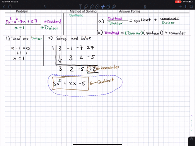Tap the handwritten 'Remainder' label
Image resolution: width=195 pixels, height=146 pixels.
110,67
